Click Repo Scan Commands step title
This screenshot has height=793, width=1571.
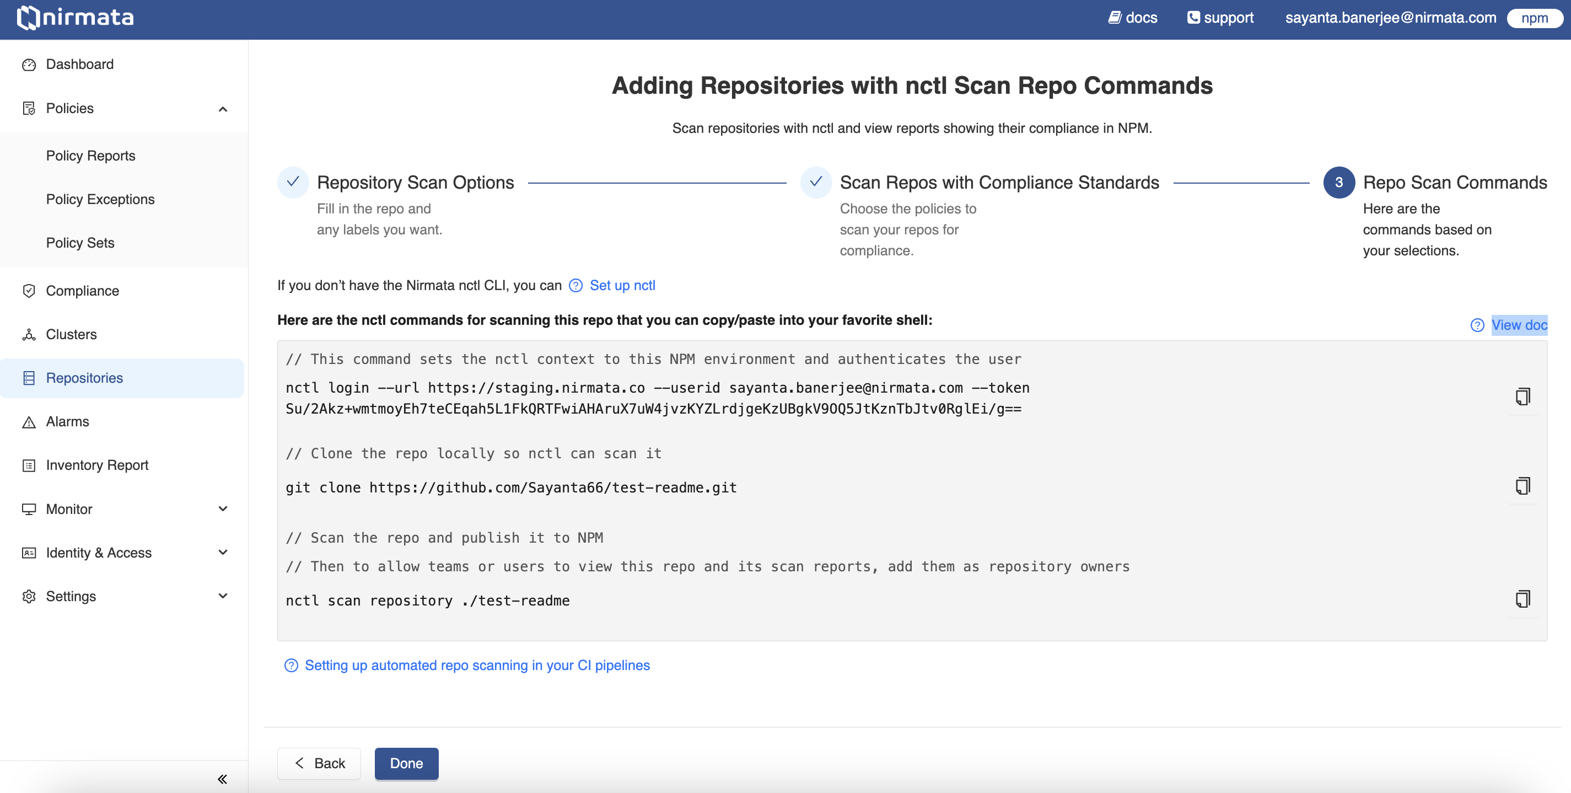(1455, 183)
